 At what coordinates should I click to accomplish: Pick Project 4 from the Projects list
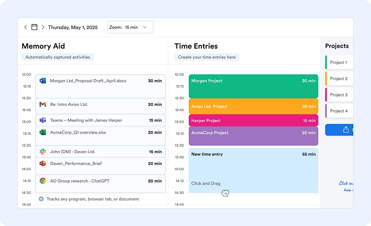tap(339, 111)
